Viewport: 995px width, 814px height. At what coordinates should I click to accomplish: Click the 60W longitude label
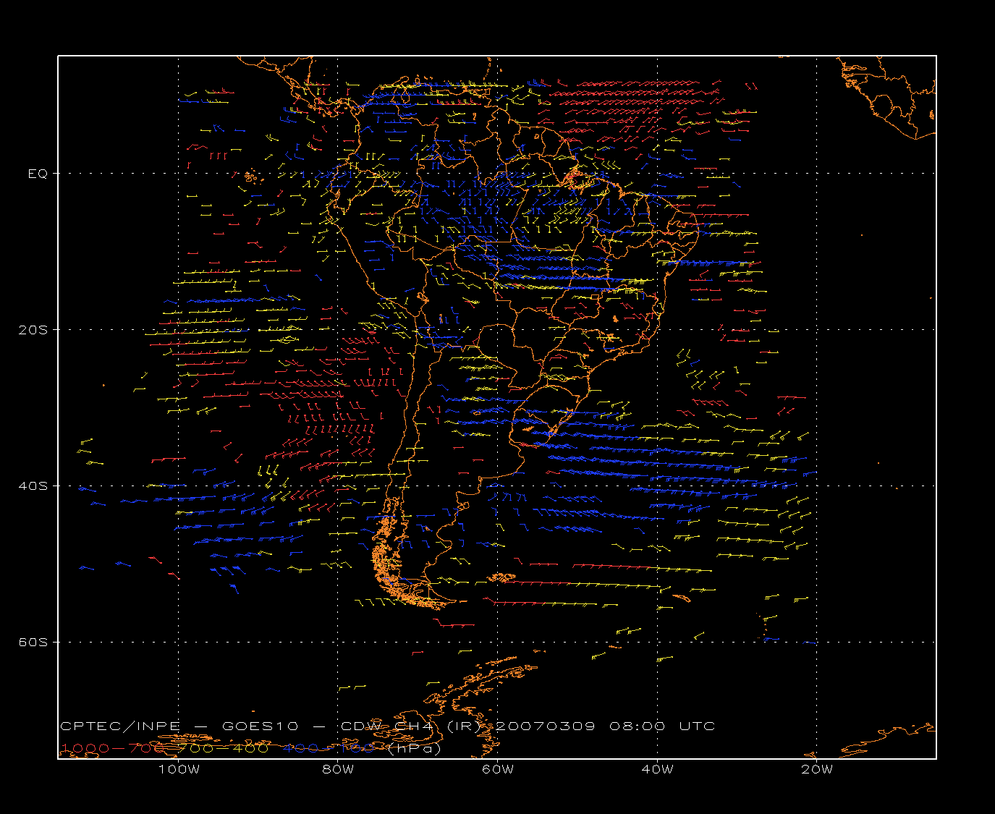pos(498,769)
